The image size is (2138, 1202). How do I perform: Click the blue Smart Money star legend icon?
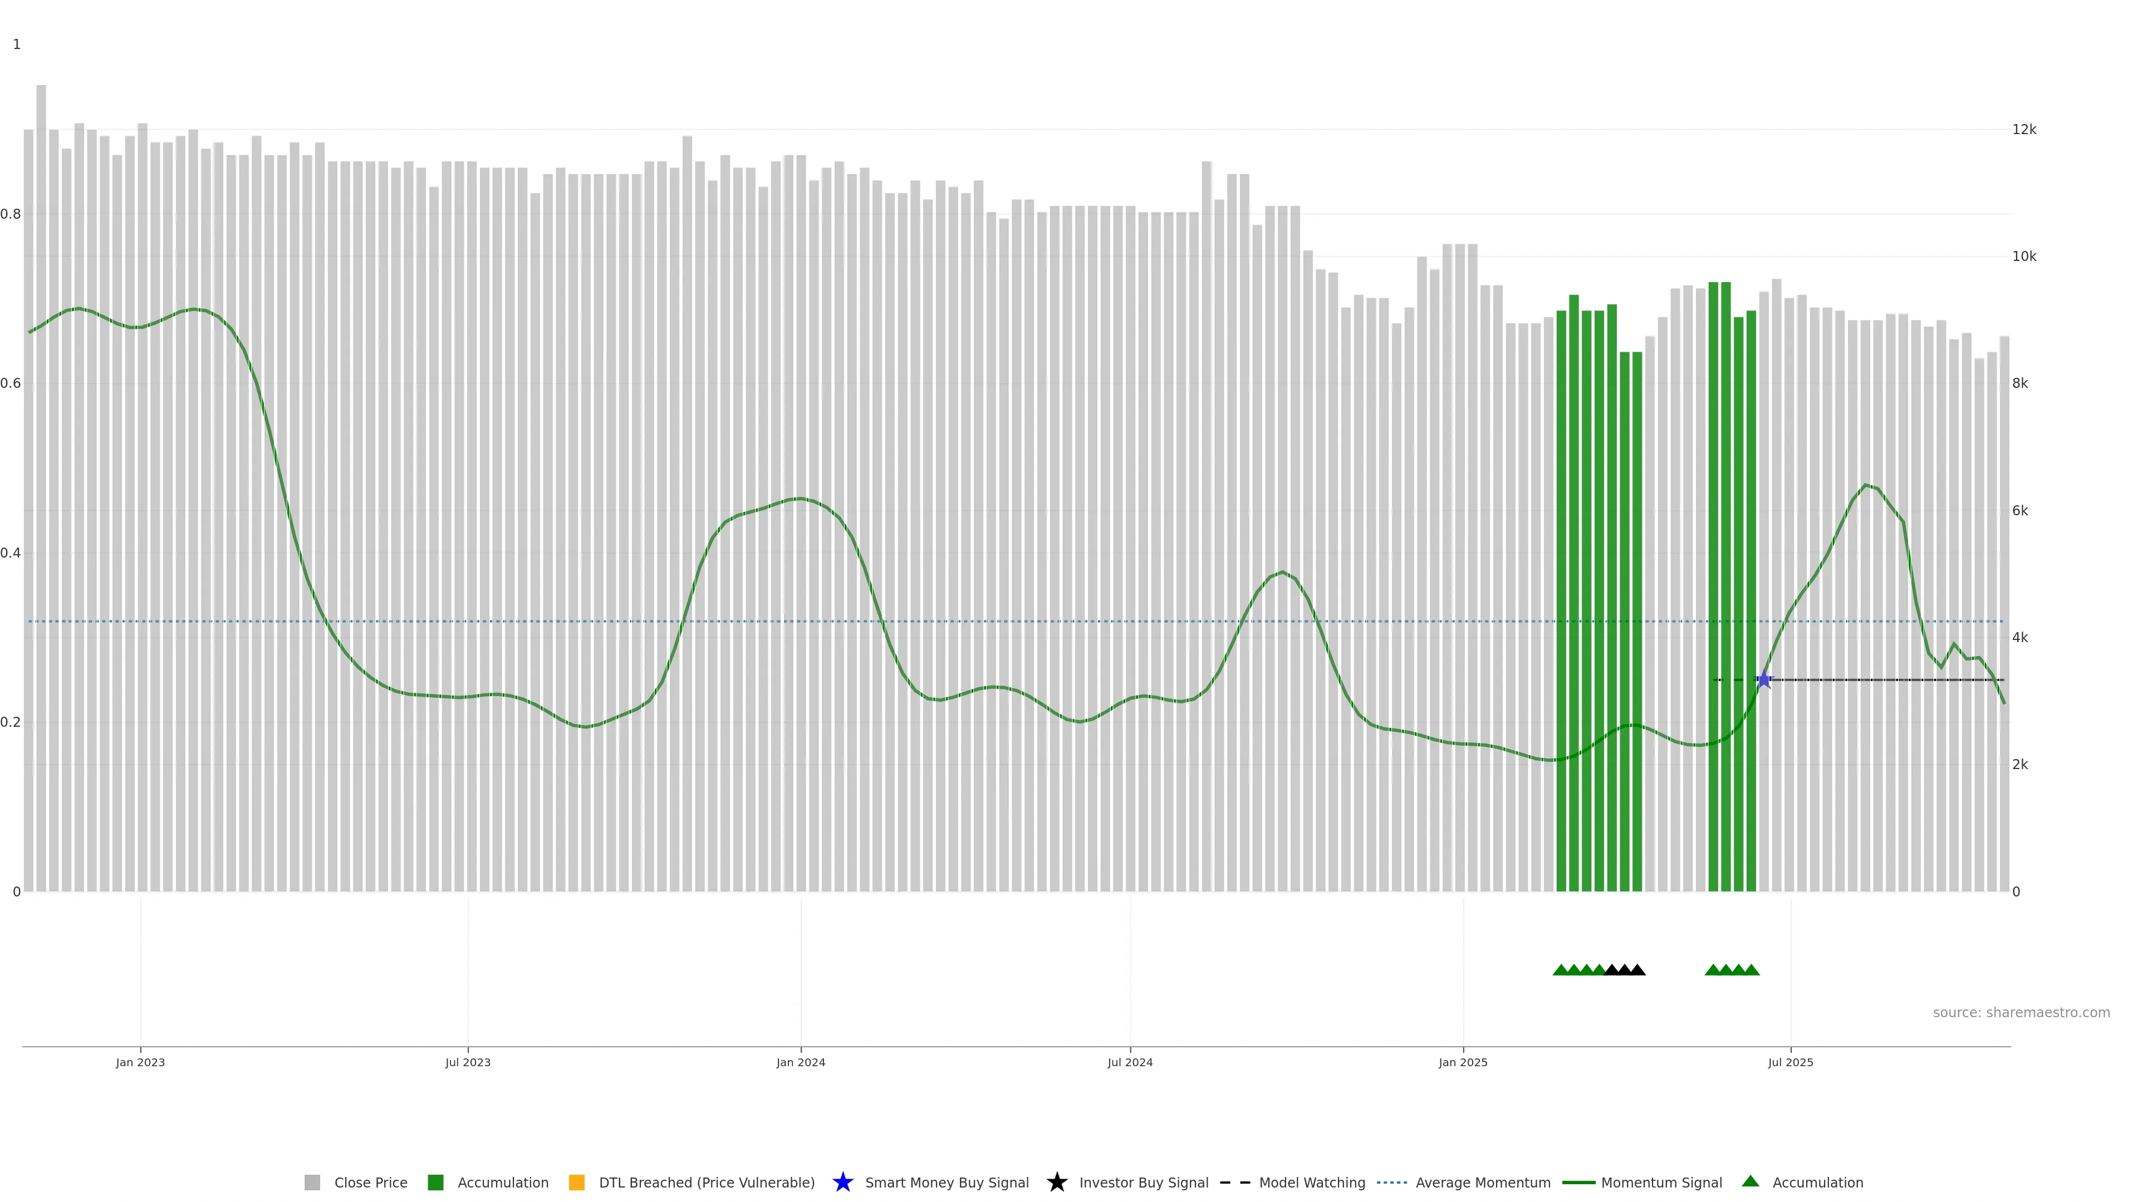point(842,1183)
